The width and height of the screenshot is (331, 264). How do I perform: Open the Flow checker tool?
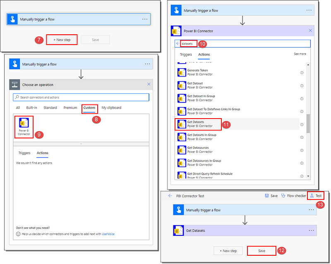(293, 196)
